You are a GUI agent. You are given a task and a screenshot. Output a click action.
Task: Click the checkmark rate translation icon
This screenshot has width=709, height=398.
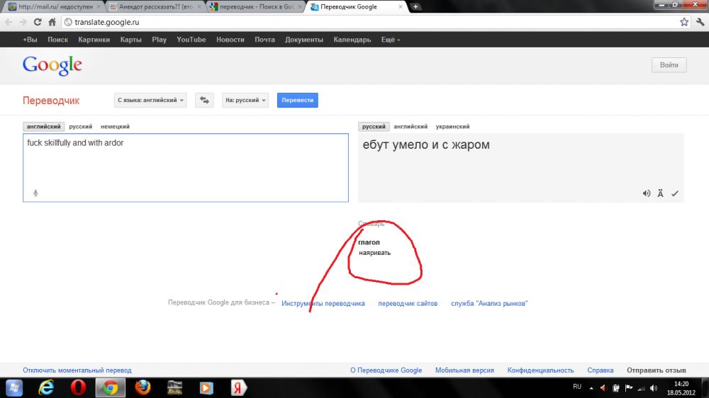(675, 193)
